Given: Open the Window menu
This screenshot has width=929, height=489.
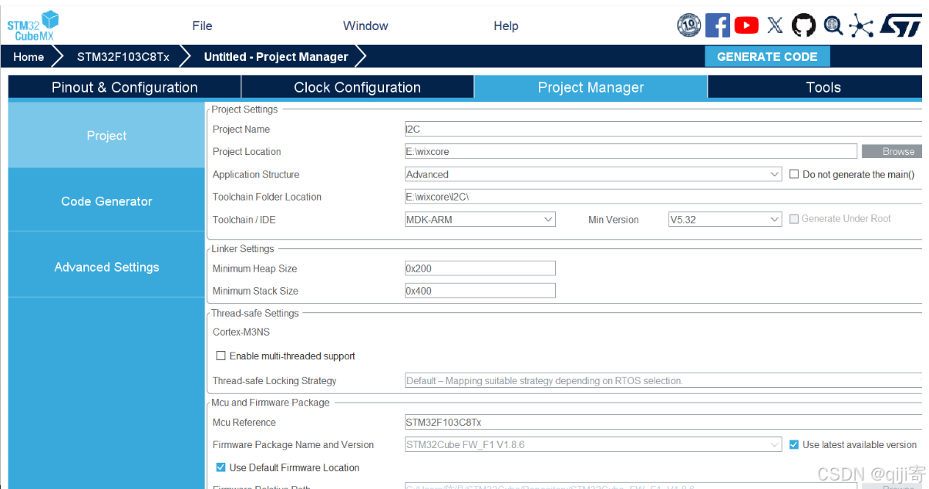Looking at the screenshot, I should (365, 25).
